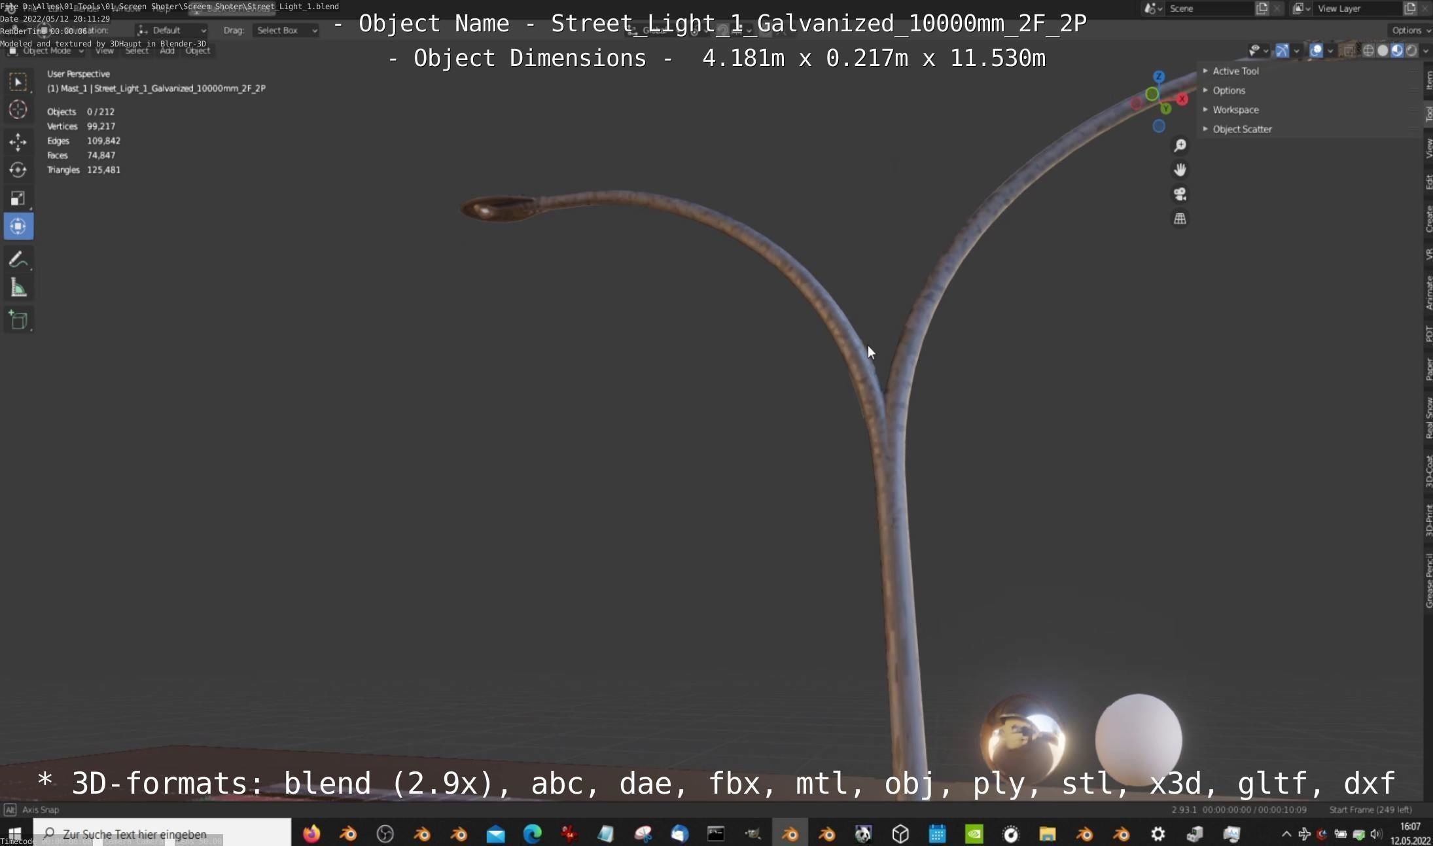The image size is (1433, 846).
Task: Choose the Measure tool
Action: coord(18,288)
